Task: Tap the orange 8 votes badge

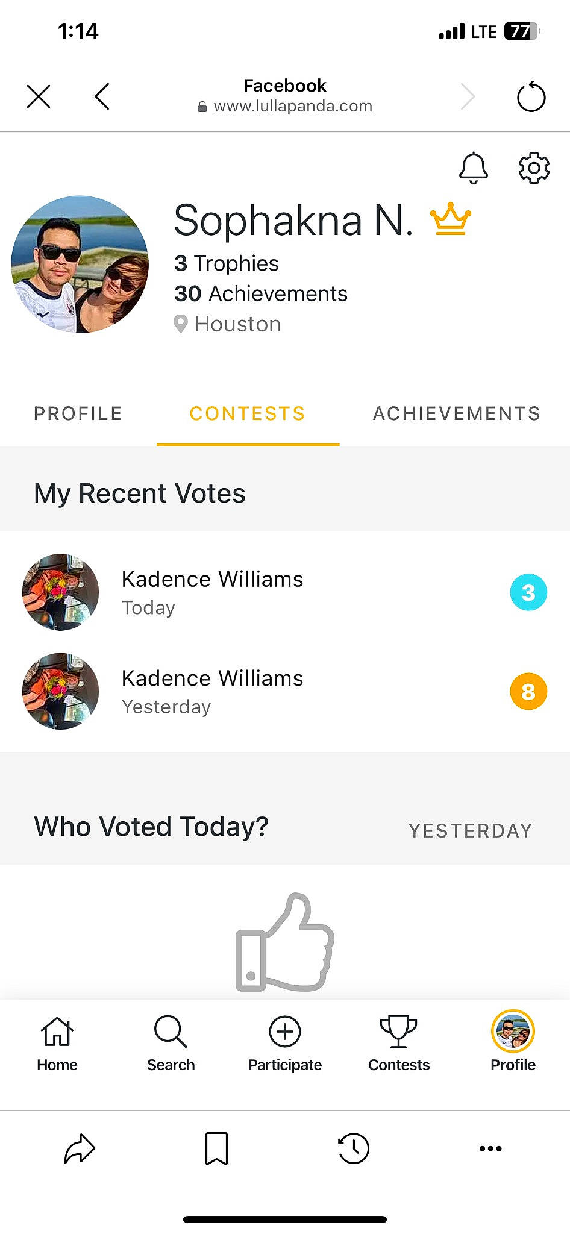Action: [528, 691]
